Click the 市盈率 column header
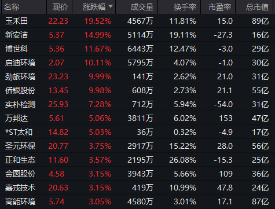Viewport: 275px width, 209px height. click(220, 7)
